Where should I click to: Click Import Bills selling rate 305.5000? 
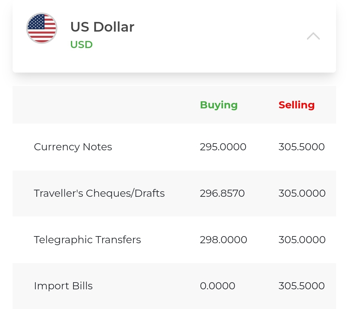coord(302,286)
